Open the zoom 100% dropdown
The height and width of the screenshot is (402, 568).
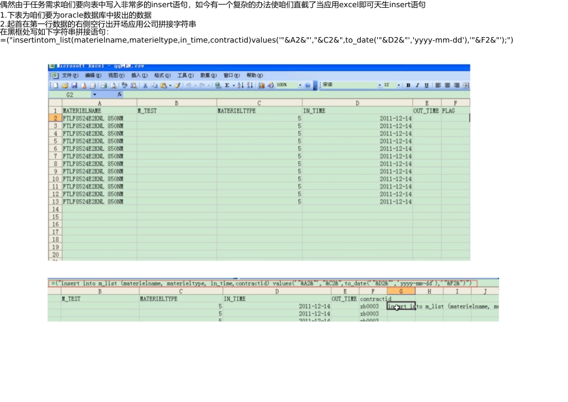click(x=300, y=85)
